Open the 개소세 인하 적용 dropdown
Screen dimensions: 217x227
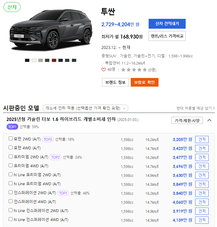(x=85, y=108)
